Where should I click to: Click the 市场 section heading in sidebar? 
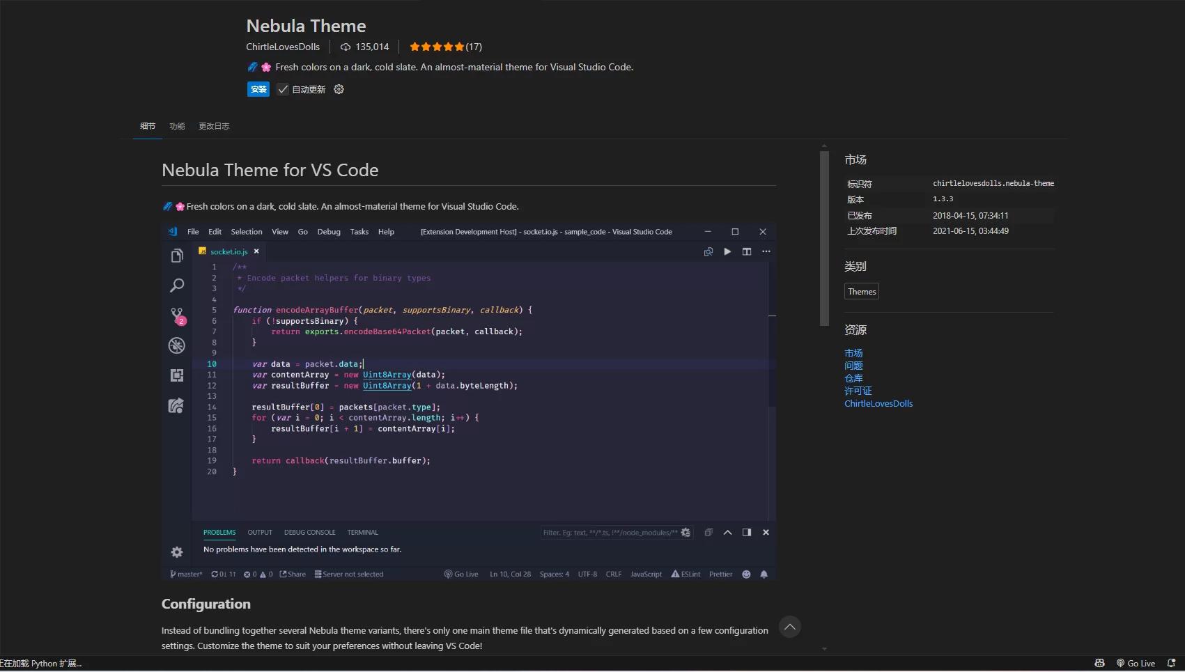(855, 159)
